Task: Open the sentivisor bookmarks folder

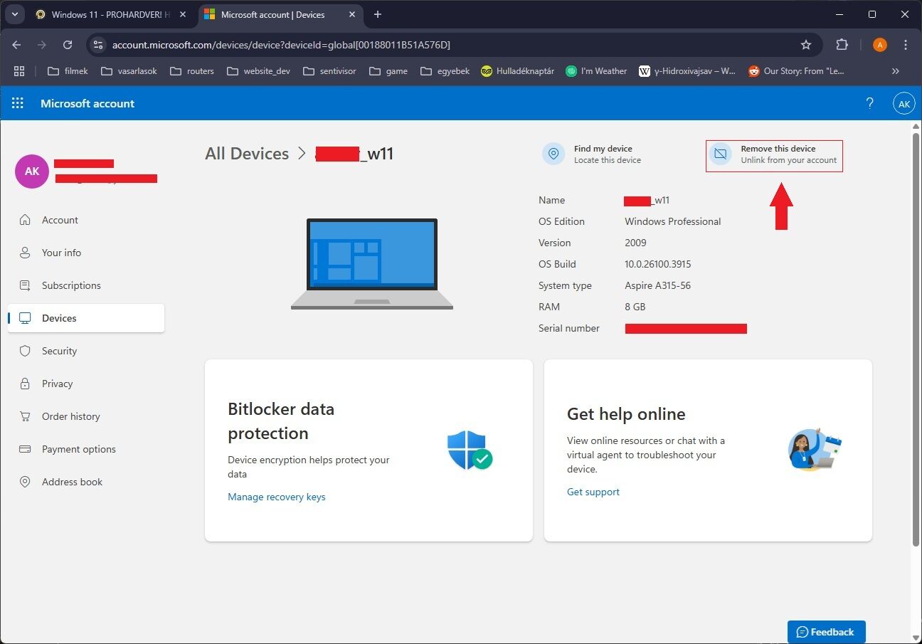Action: tap(329, 71)
